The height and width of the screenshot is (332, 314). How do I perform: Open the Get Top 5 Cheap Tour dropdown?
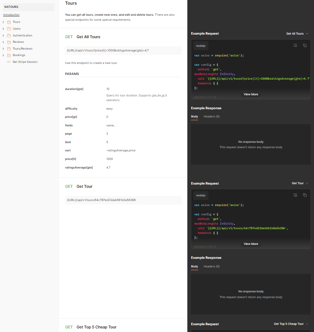coord(291,324)
